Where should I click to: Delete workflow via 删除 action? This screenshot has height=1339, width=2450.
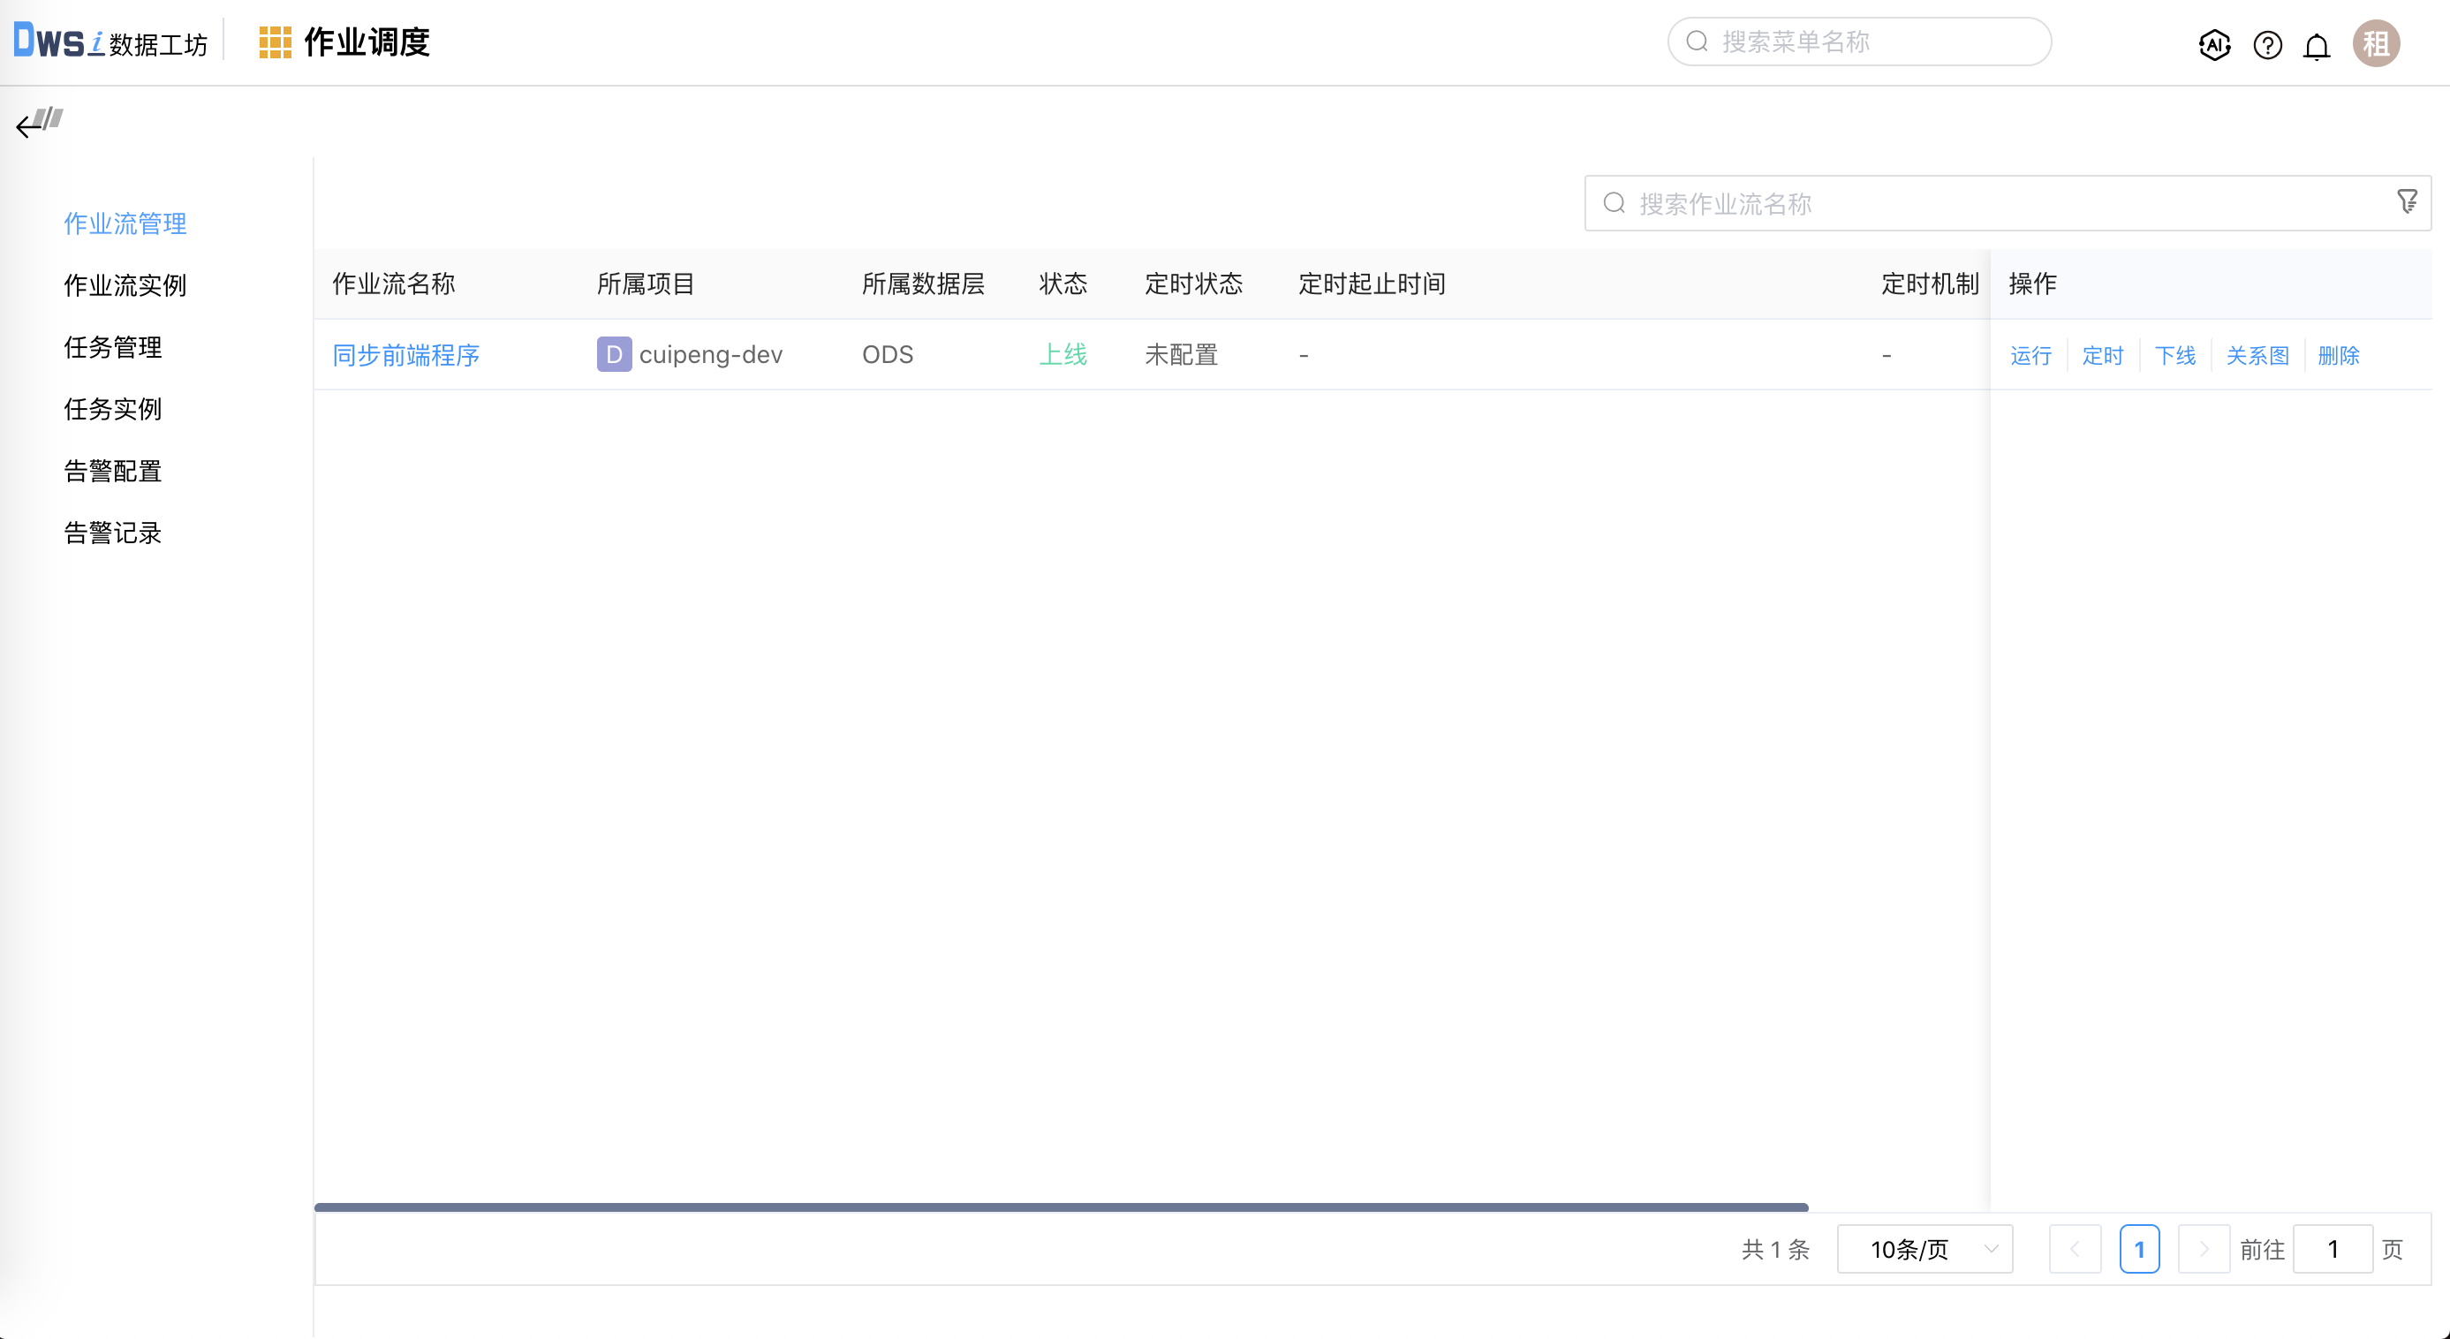click(x=2340, y=355)
